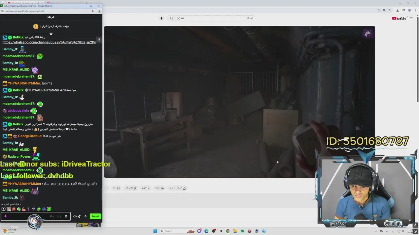This screenshot has width=419, height=235.
Task: Click username RadwanPower in chat
Action: pos(19,157)
